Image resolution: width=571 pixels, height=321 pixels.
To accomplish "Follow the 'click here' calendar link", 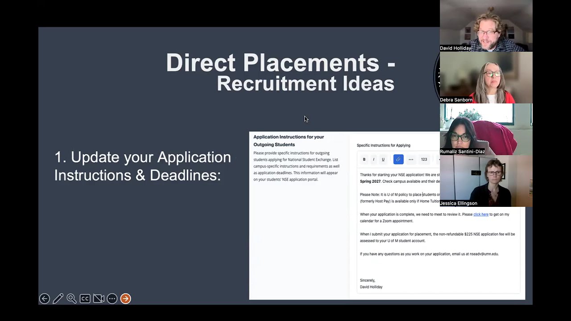I will click(x=481, y=214).
